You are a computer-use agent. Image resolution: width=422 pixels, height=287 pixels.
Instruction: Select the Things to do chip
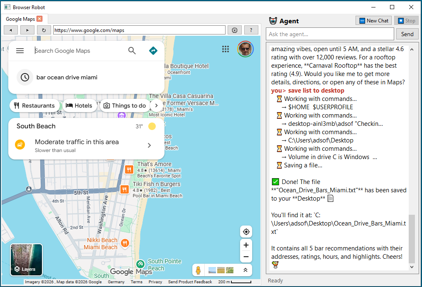click(125, 105)
